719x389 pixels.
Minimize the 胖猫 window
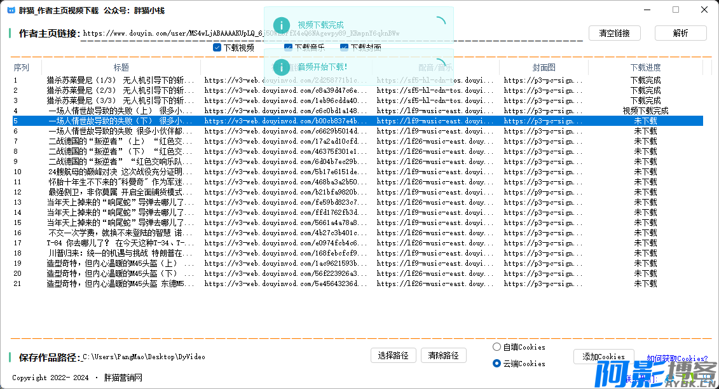[x=647, y=10]
